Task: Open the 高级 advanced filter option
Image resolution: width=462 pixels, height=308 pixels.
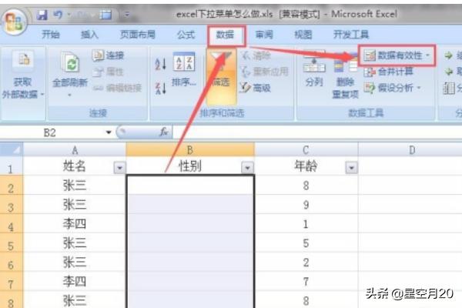Action: [x=256, y=88]
